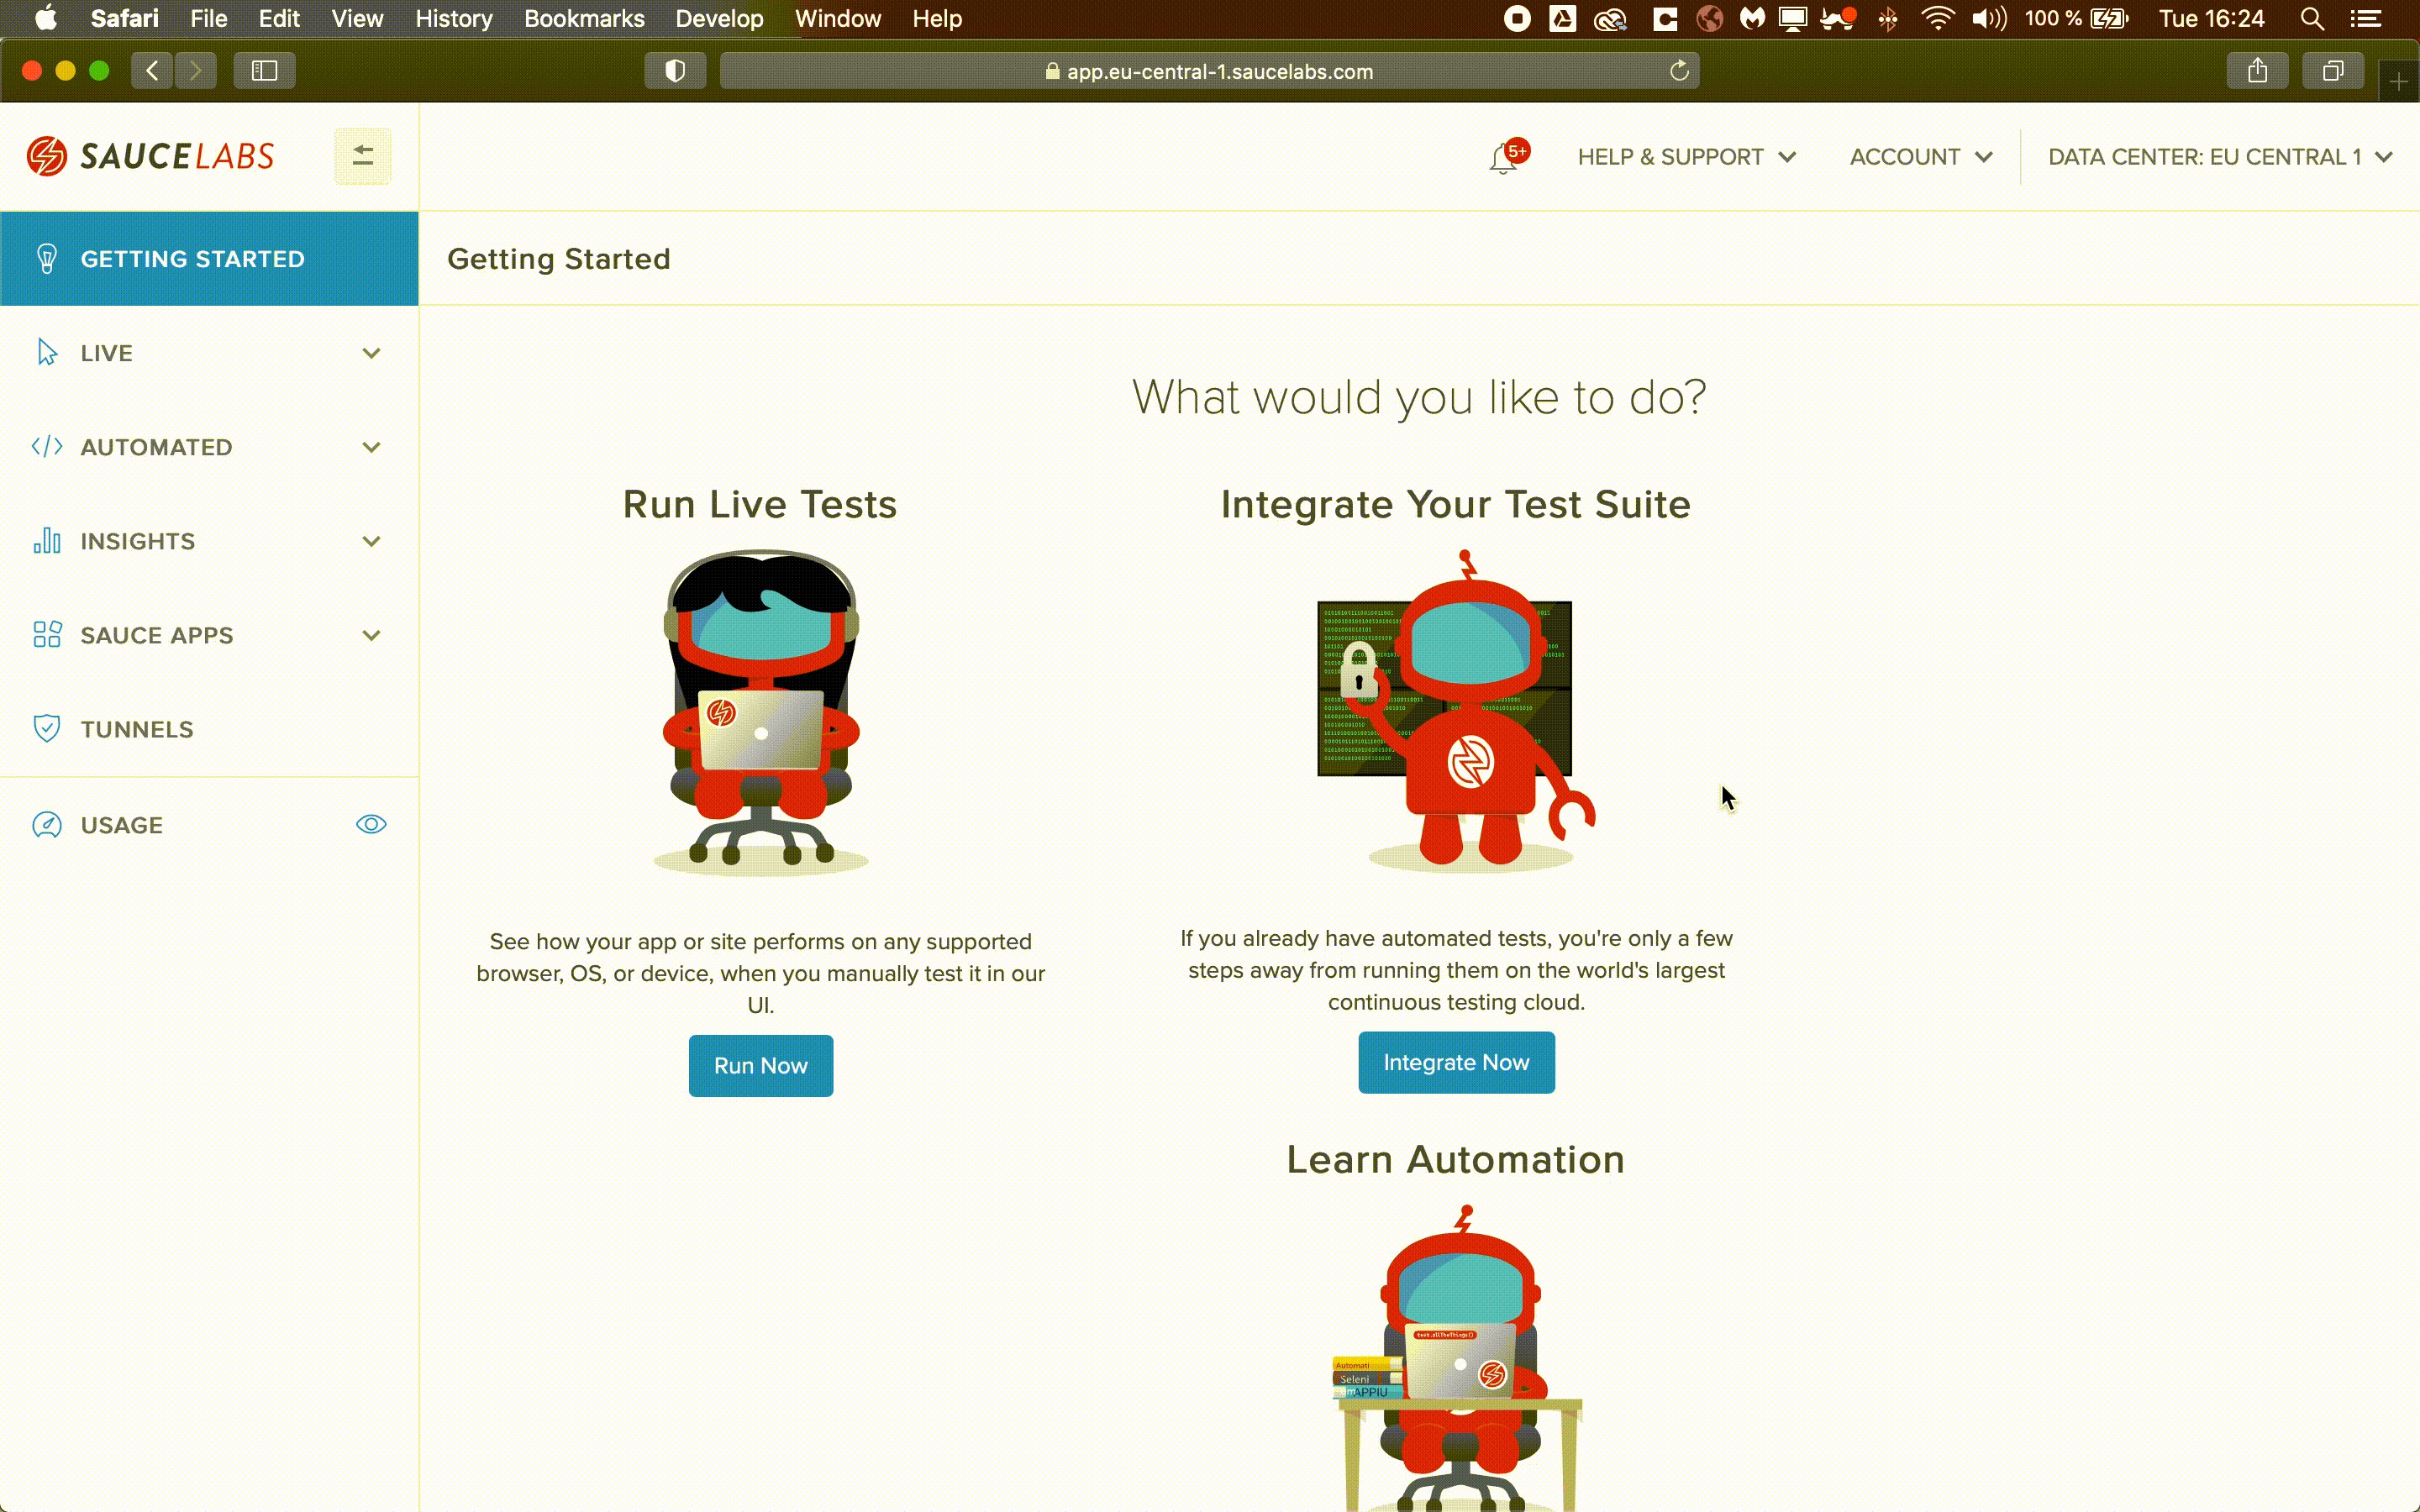Select Getting Started in sidebar
This screenshot has width=2420, height=1512.
(209, 259)
